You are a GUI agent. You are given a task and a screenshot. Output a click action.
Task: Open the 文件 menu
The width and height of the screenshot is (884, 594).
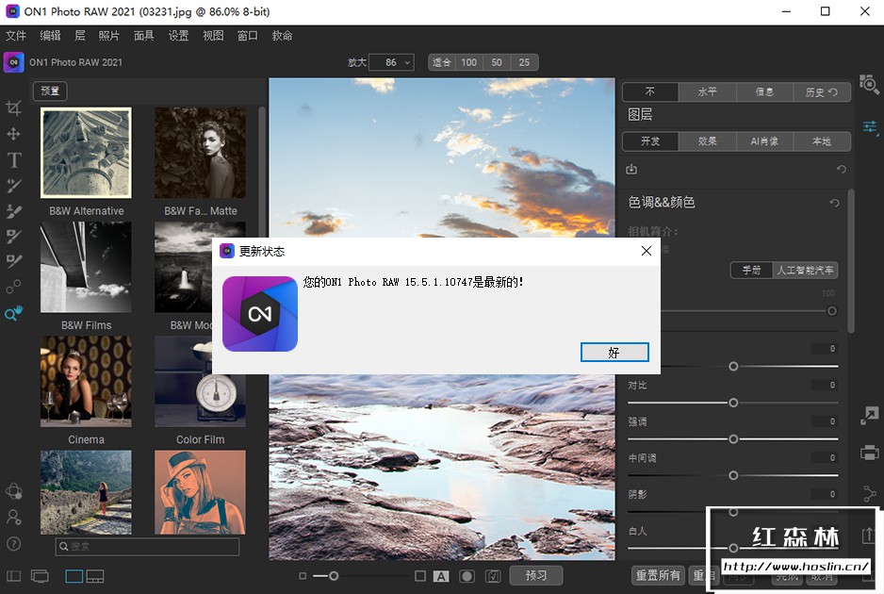point(16,36)
